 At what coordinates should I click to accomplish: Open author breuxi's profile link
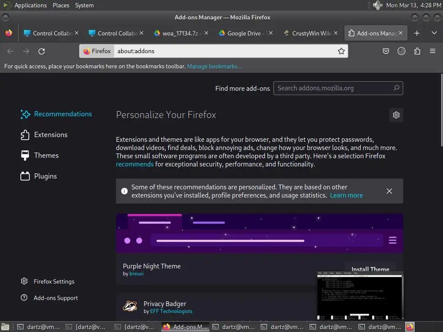pyautogui.click(x=136, y=274)
